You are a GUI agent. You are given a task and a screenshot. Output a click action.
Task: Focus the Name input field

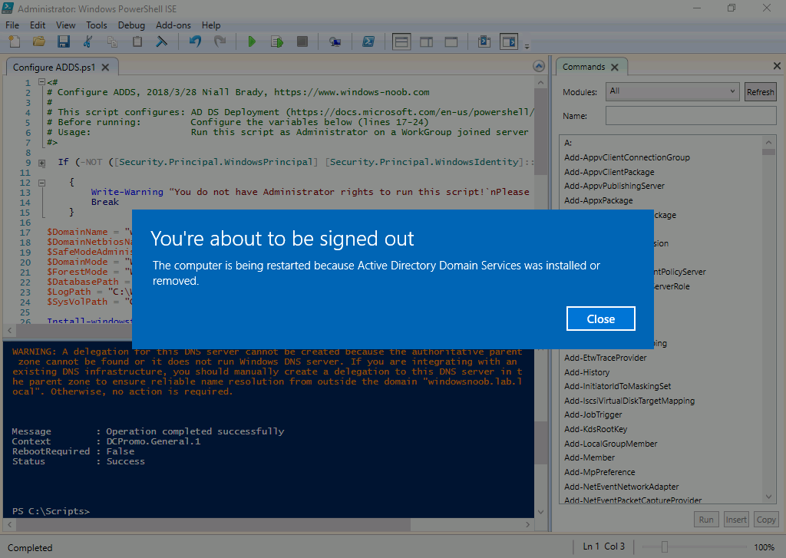coord(691,116)
